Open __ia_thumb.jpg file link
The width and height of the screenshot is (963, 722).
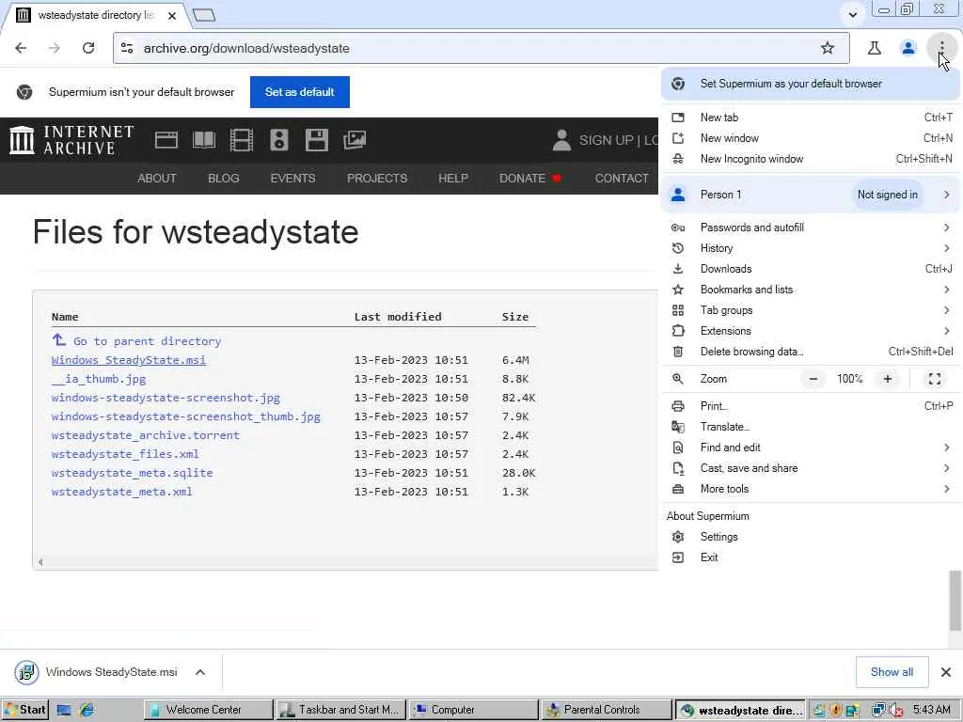click(98, 379)
